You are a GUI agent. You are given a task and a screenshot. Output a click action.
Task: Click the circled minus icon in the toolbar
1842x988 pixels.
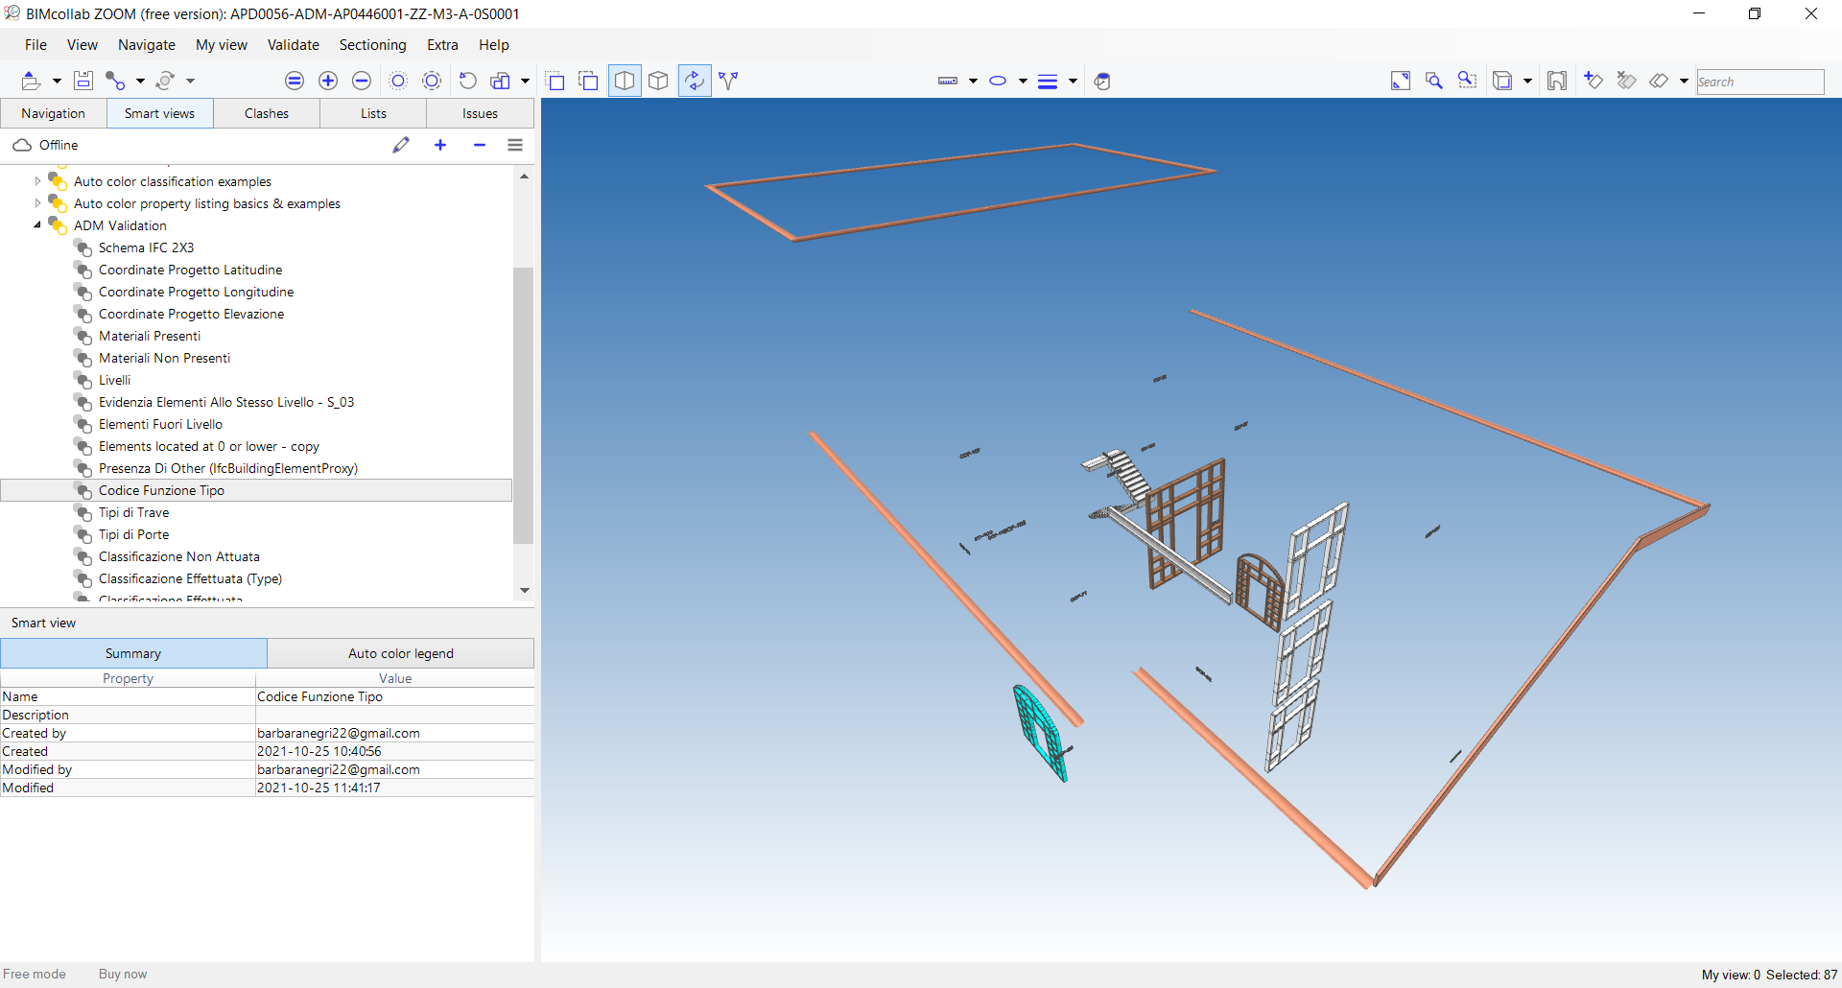[362, 81]
